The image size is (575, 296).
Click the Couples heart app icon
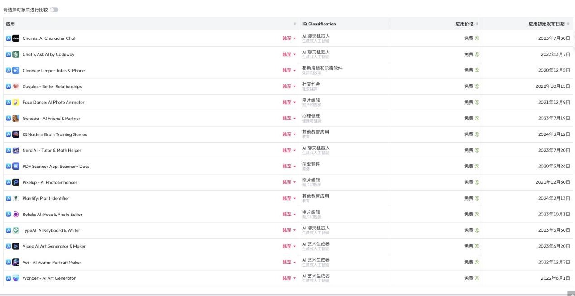pos(15,86)
